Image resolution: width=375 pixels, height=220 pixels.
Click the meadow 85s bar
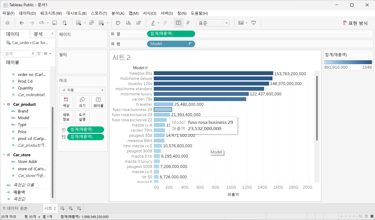(x=213, y=73)
